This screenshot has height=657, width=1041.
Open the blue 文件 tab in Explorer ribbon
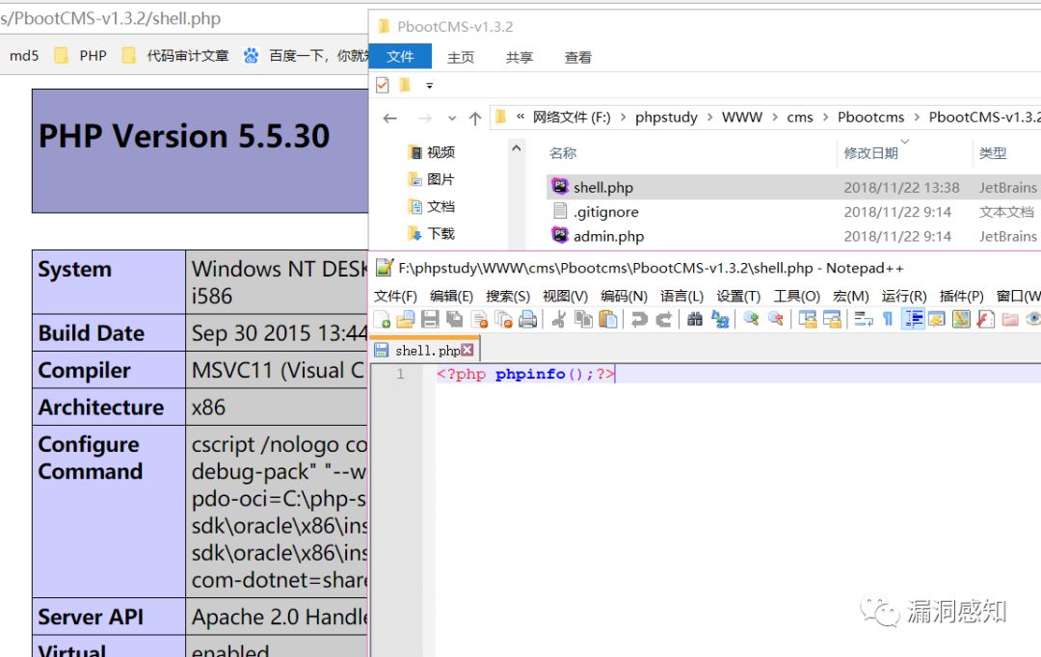(400, 57)
